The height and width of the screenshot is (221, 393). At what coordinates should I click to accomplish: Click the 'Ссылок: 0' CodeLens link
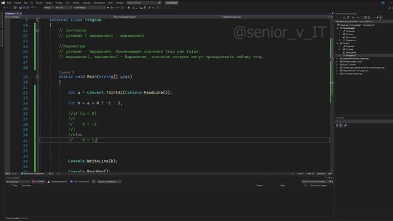pyautogui.click(x=66, y=72)
